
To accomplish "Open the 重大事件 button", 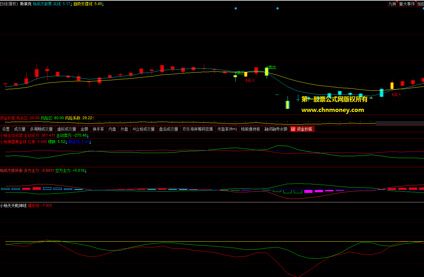I will pos(407,4).
